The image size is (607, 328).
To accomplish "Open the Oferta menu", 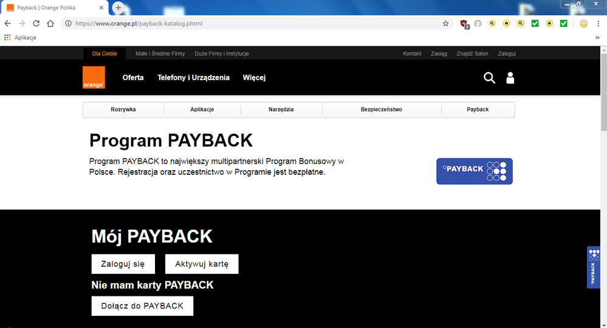I will coord(133,78).
